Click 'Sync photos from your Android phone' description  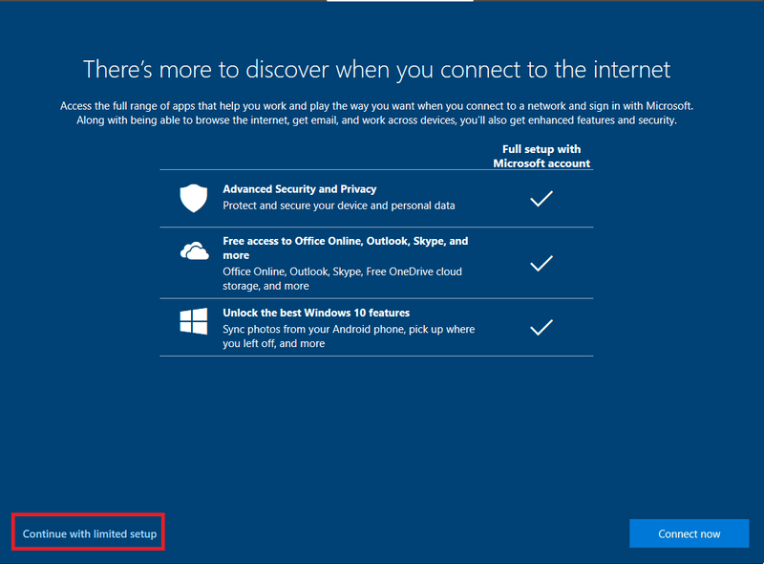tap(349, 336)
